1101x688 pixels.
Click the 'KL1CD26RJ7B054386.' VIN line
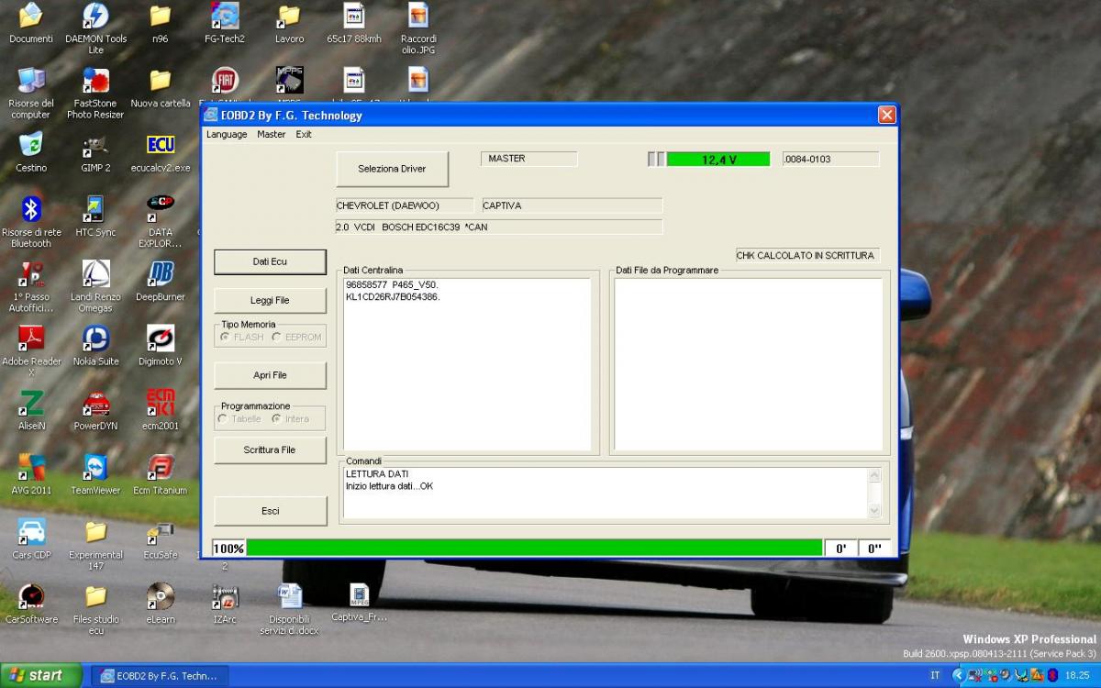[x=393, y=296]
